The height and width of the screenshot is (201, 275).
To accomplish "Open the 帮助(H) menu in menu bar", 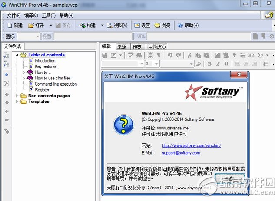I will point(66,16).
